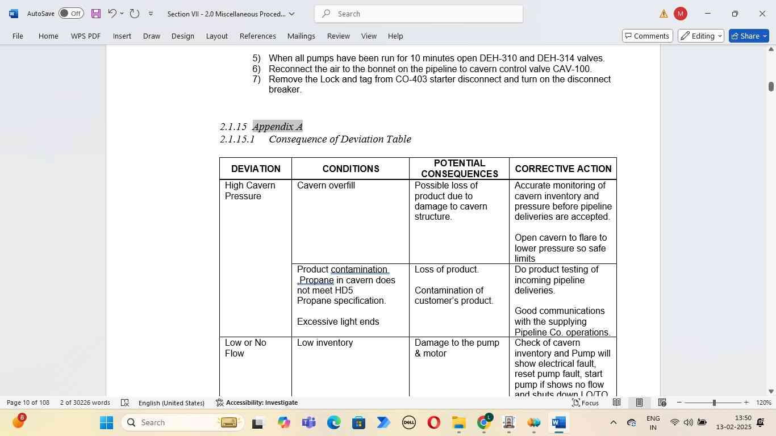This screenshot has width=776, height=436.
Task: Click the taskbar Search box
Action: (183, 422)
